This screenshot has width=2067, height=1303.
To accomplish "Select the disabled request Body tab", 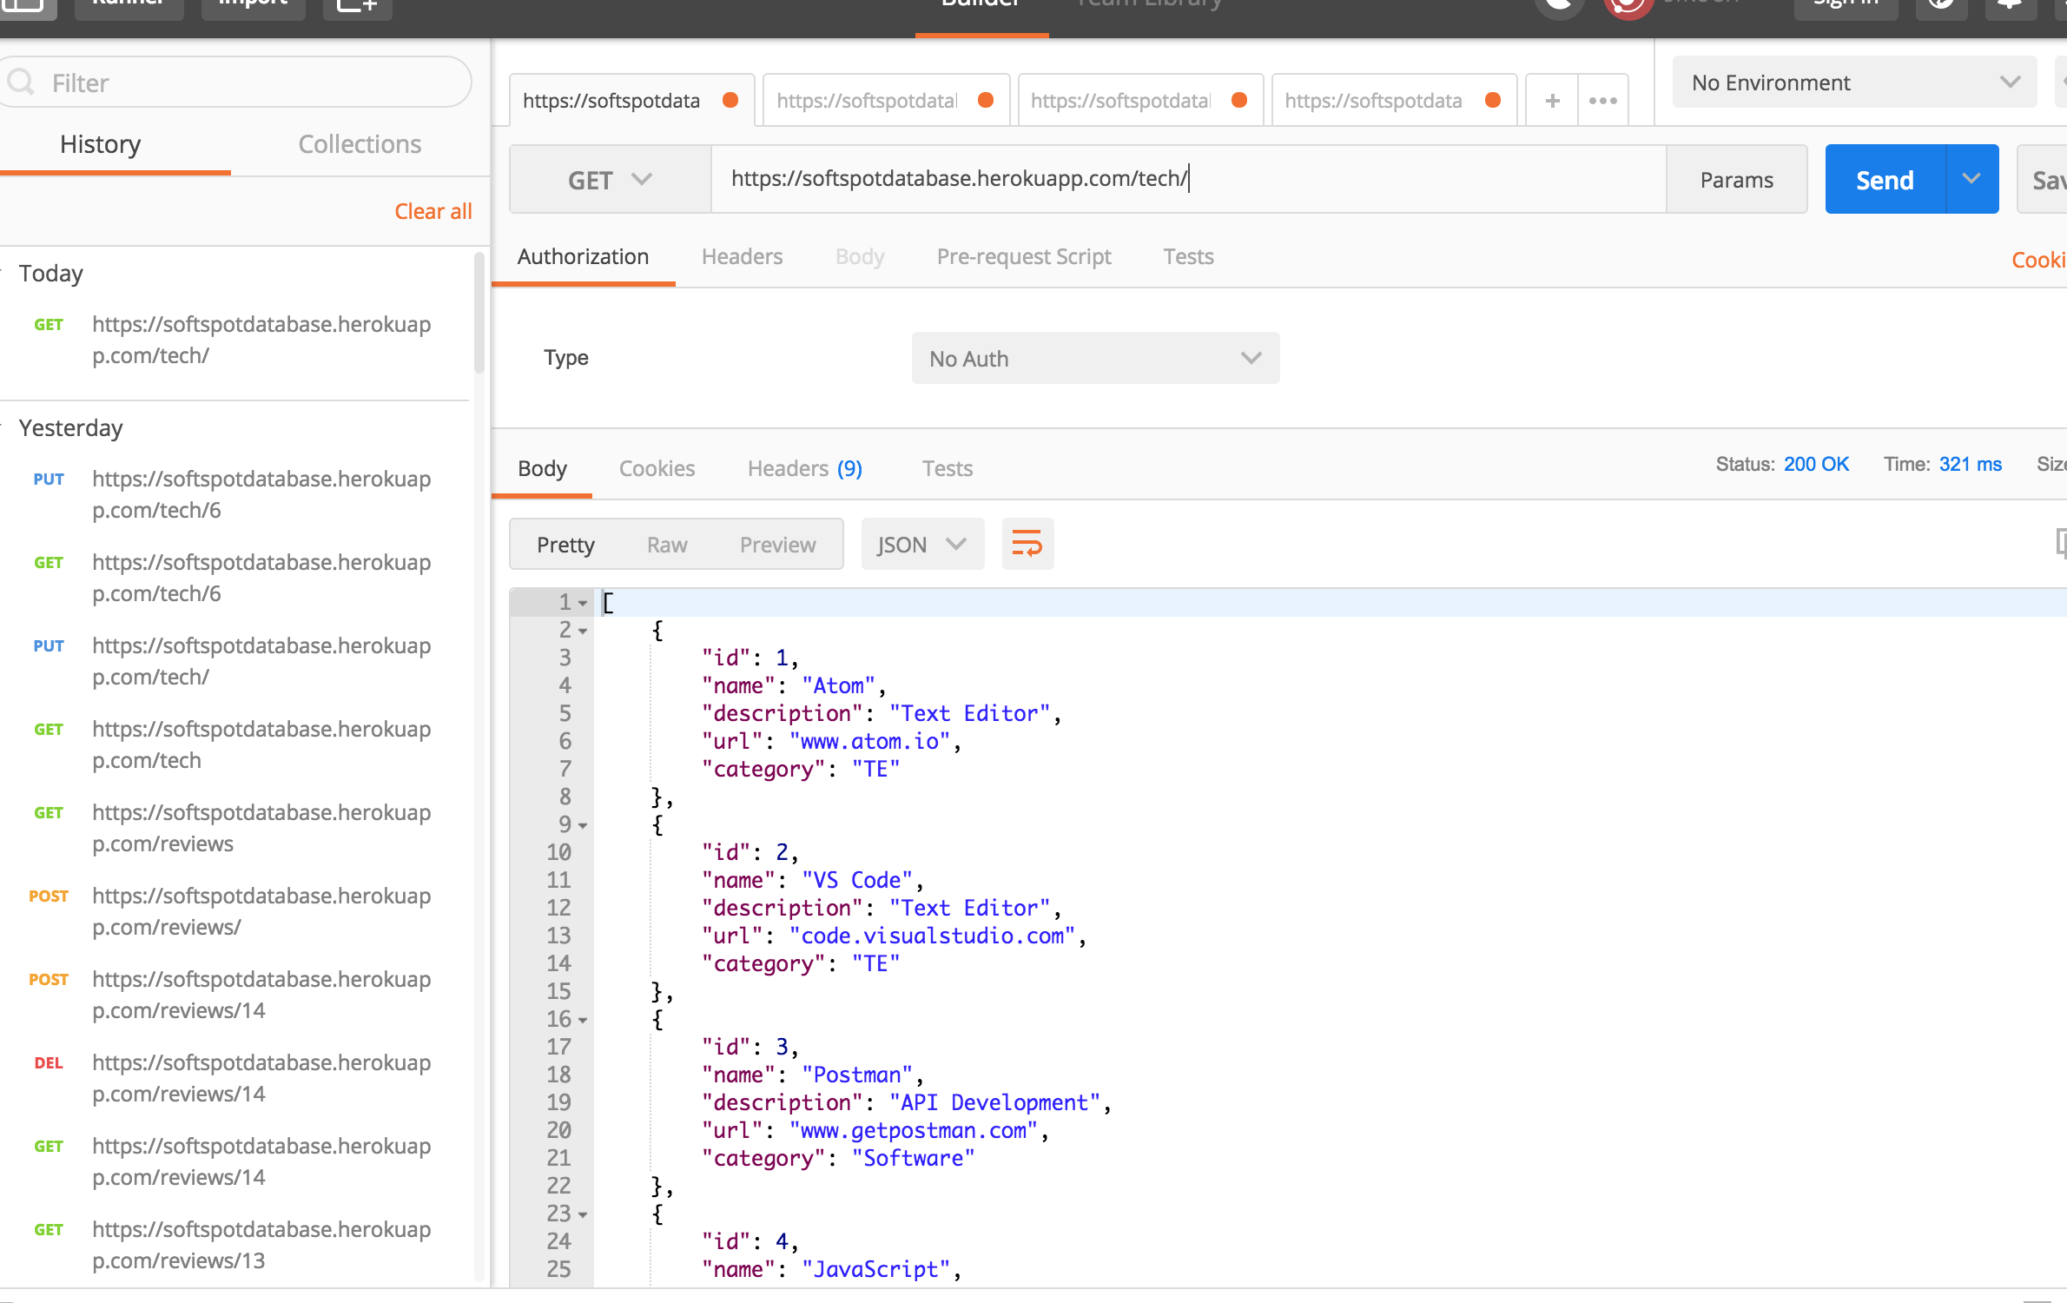I will coord(860,257).
